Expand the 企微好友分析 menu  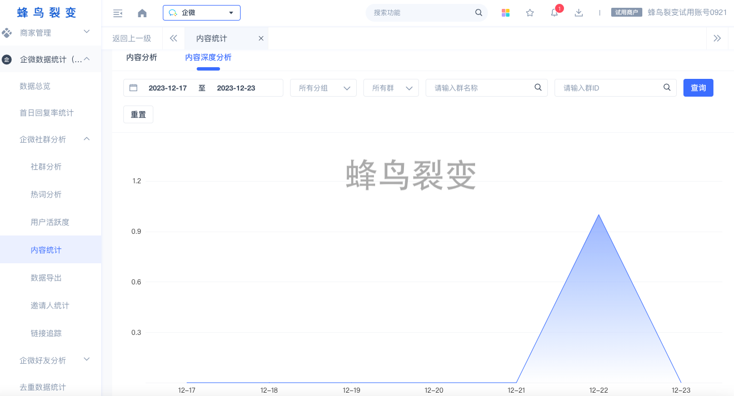tap(87, 360)
